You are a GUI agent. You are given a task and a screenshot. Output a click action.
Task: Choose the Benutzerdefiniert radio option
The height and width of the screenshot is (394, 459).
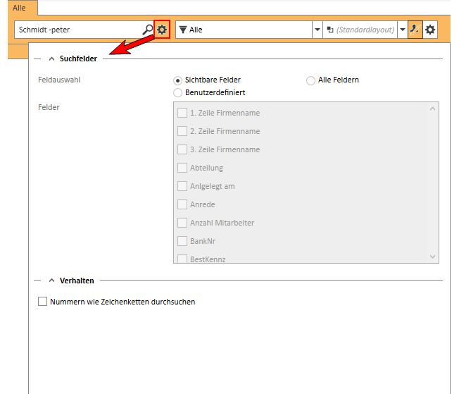177,92
